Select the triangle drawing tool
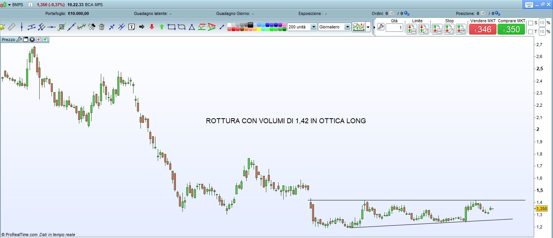553x238 pixels. [x=192, y=27]
